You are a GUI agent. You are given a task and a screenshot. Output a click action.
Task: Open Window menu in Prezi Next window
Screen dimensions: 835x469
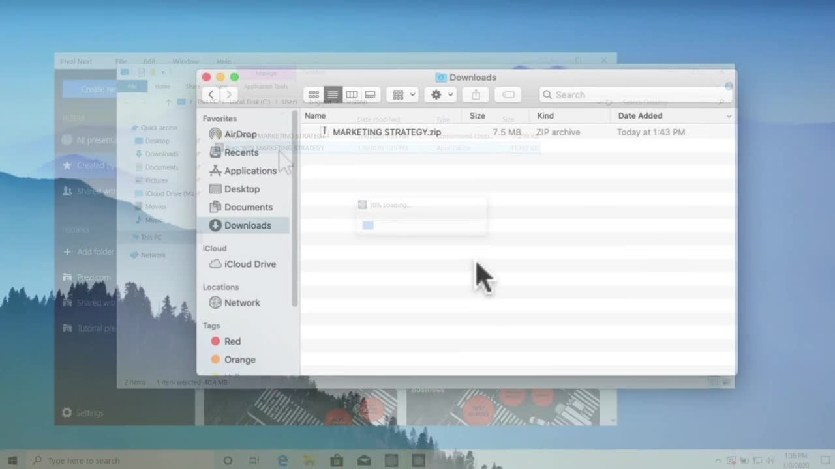pyautogui.click(x=186, y=62)
